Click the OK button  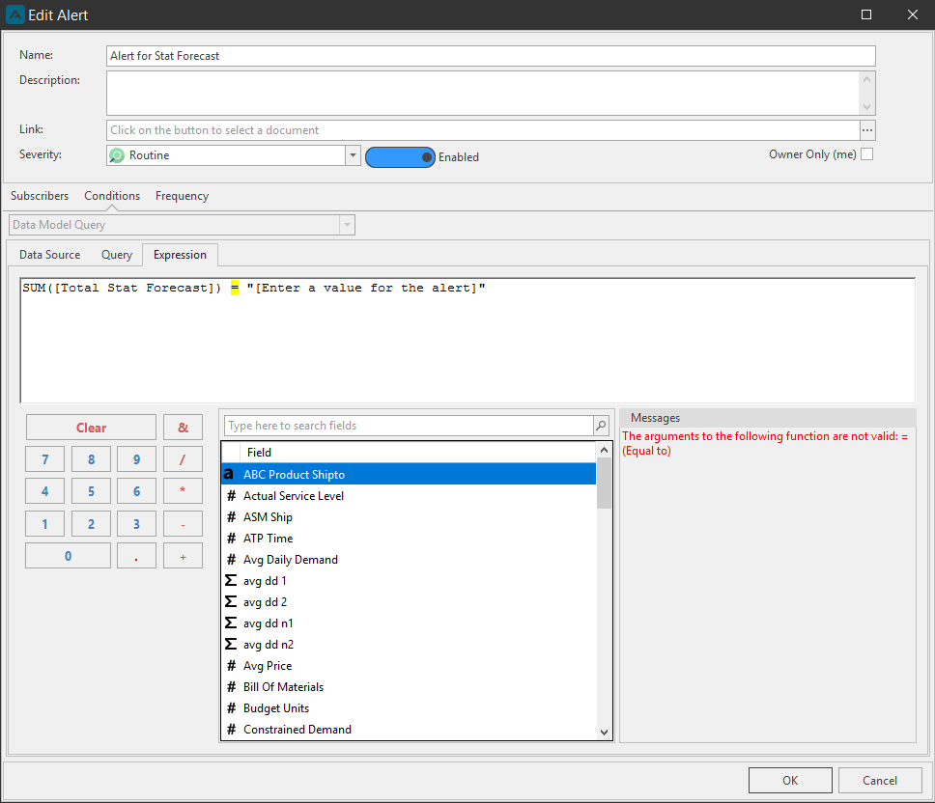tap(790, 781)
